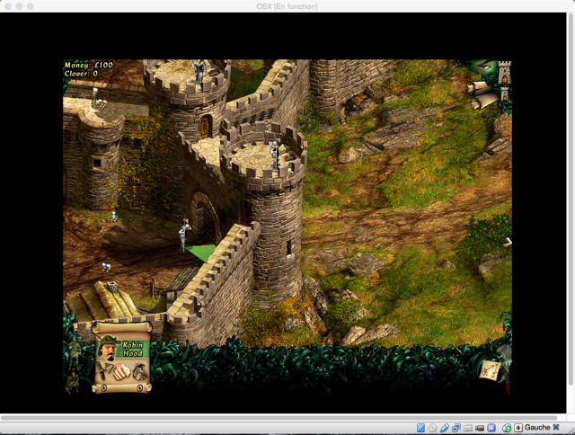Click the 'Gauche ⌘' host key label
The width and height of the screenshot is (575, 435).
pyautogui.click(x=542, y=427)
